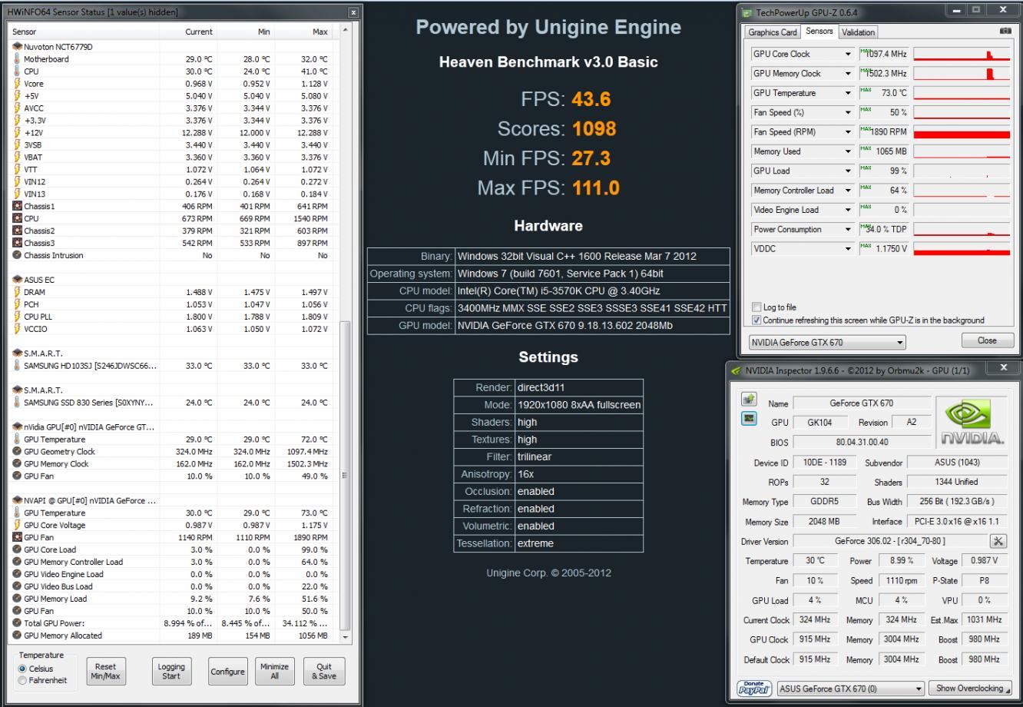Image resolution: width=1023 pixels, height=707 pixels.
Task: Click the VDDC red history graph
Action: [962, 249]
